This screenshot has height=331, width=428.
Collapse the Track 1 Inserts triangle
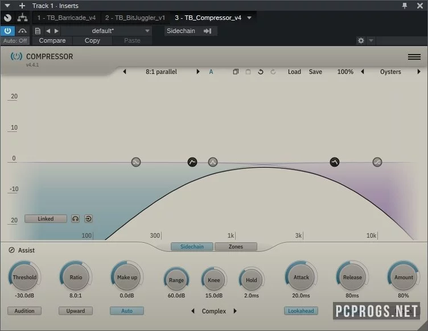[x=7, y=6]
